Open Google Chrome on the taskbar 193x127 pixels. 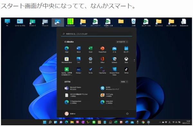pyautogui.click(x=143, y=122)
